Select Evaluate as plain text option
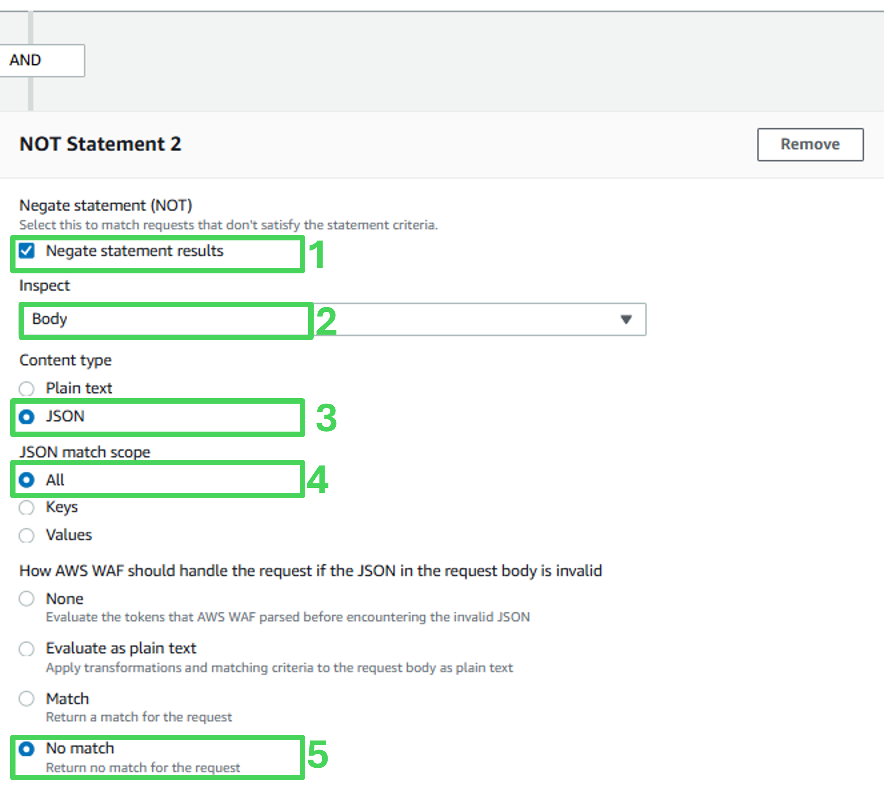The width and height of the screenshot is (884, 805). pyautogui.click(x=27, y=648)
